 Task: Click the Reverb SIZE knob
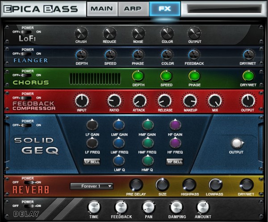coord(162,185)
